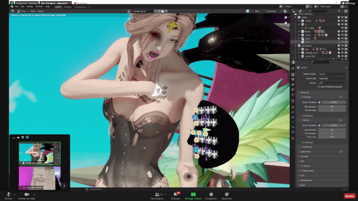This screenshot has height=201, width=358.
Task: Expand the Performance panel
Action: (x=306, y=180)
